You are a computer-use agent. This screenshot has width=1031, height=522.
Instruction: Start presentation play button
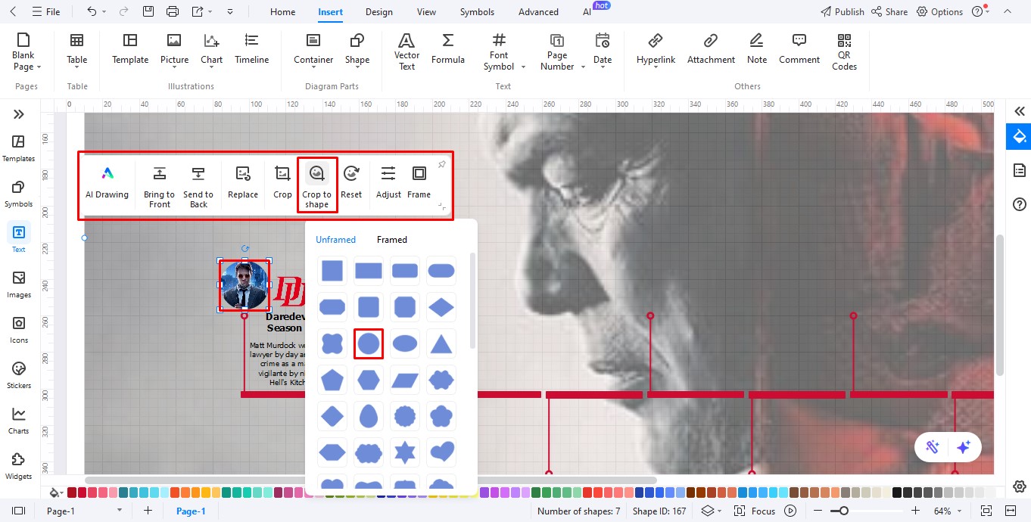point(791,511)
